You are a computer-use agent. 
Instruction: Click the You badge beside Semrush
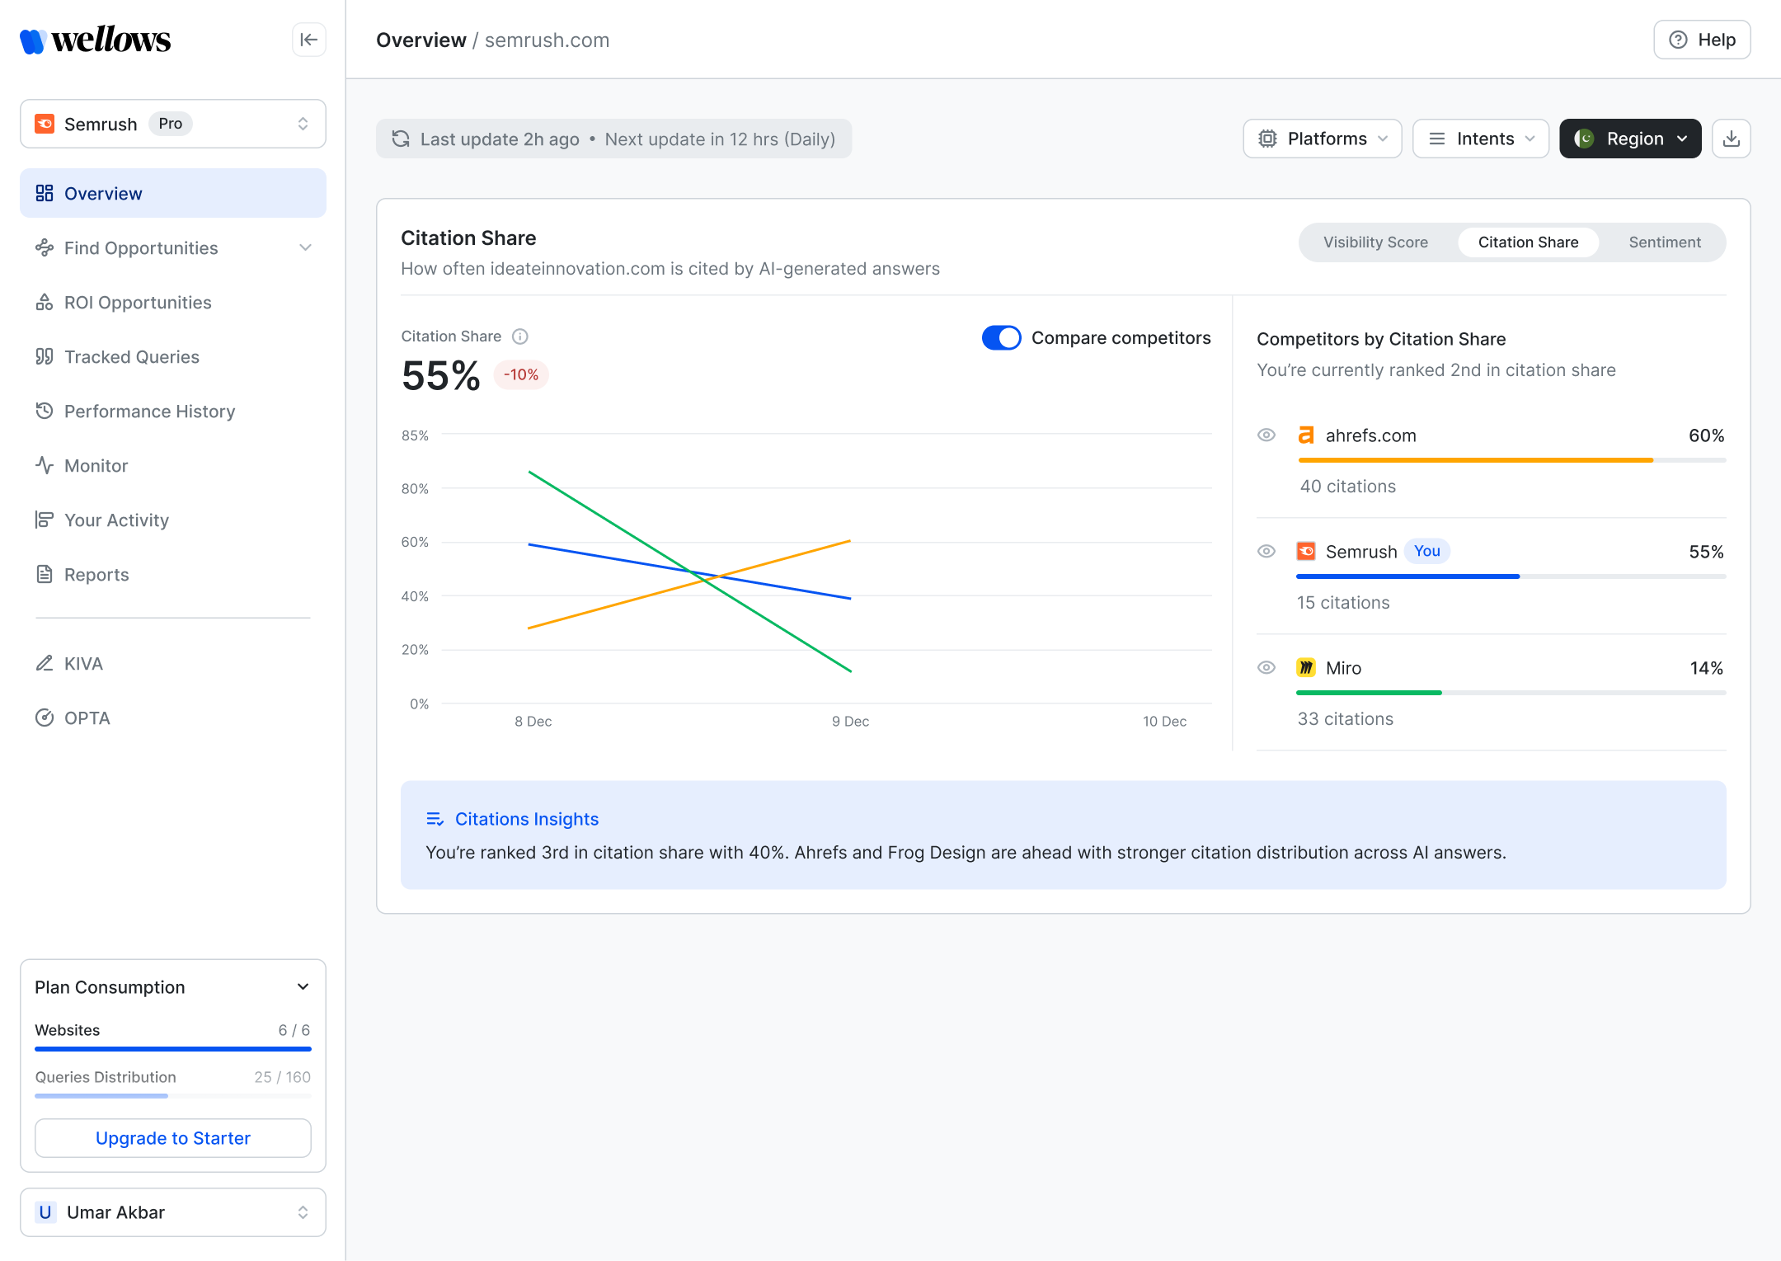pyautogui.click(x=1427, y=551)
